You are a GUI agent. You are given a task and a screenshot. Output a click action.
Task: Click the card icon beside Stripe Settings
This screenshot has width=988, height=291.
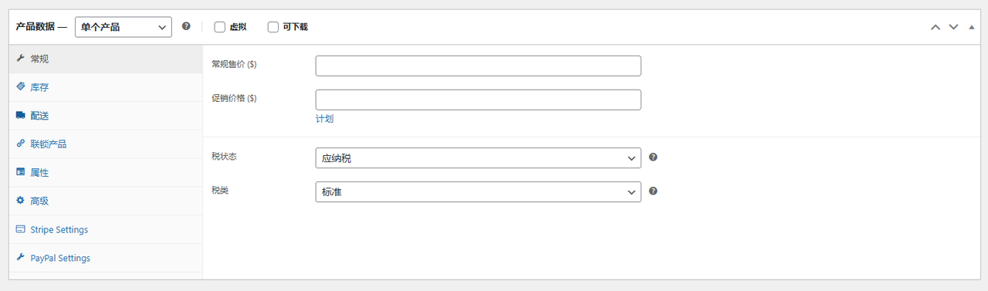20,229
